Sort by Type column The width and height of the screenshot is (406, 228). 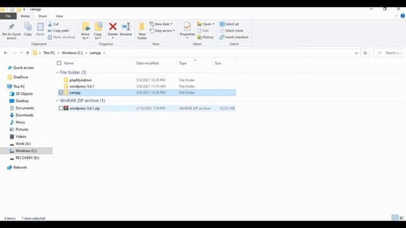pyautogui.click(x=183, y=63)
